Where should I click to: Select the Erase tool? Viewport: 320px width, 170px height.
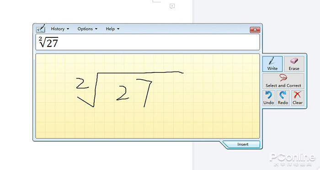pyautogui.click(x=294, y=64)
